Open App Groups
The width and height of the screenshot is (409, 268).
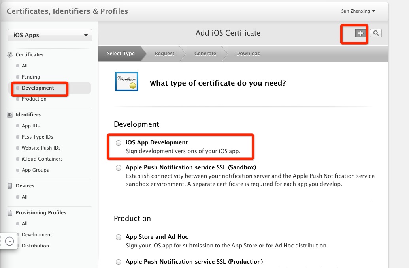click(x=35, y=170)
